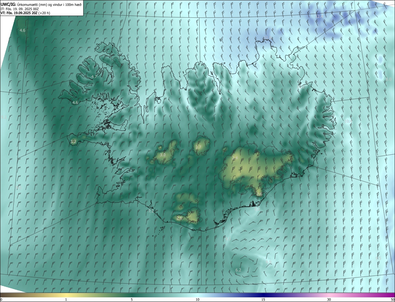Screen dimensions: 395x302
Task: Click the colorbar tick label 30
Action: [329, 300]
